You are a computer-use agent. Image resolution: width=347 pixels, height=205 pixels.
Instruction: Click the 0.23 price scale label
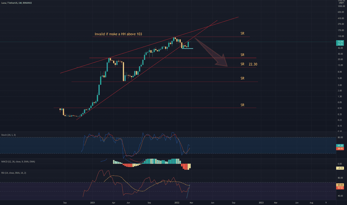(340, 120)
